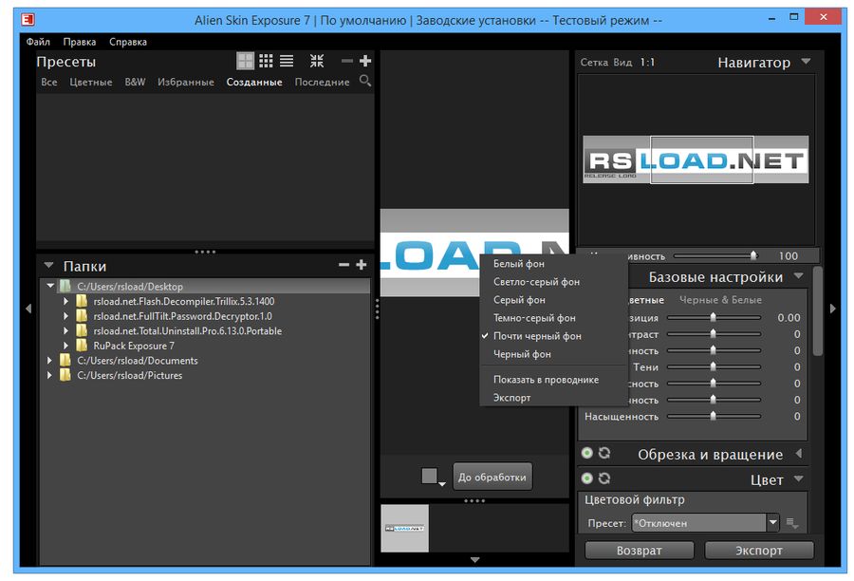Collapse the bottom filmstrip arrow
The height and width of the screenshot is (581, 854).
click(x=475, y=560)
